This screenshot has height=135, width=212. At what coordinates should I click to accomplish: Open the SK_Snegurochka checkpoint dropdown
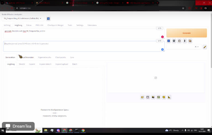point(23,18)
